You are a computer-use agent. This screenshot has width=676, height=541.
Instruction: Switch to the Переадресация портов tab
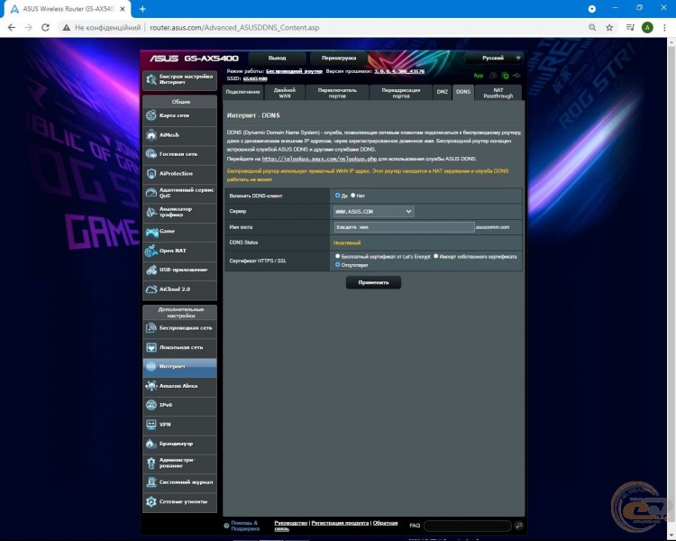coord(401,92)
